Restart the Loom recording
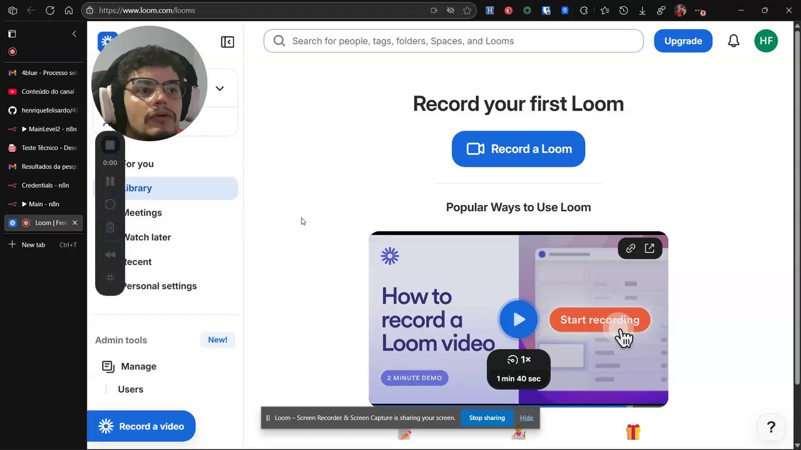Viewport: 801px width, 450px height. 110,204
